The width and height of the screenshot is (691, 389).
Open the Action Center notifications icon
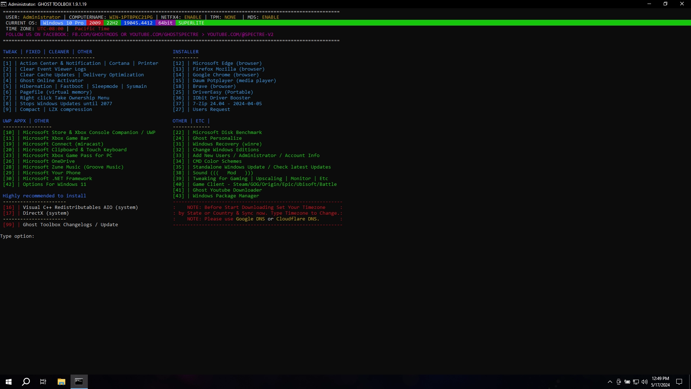[x=679, y=382]
